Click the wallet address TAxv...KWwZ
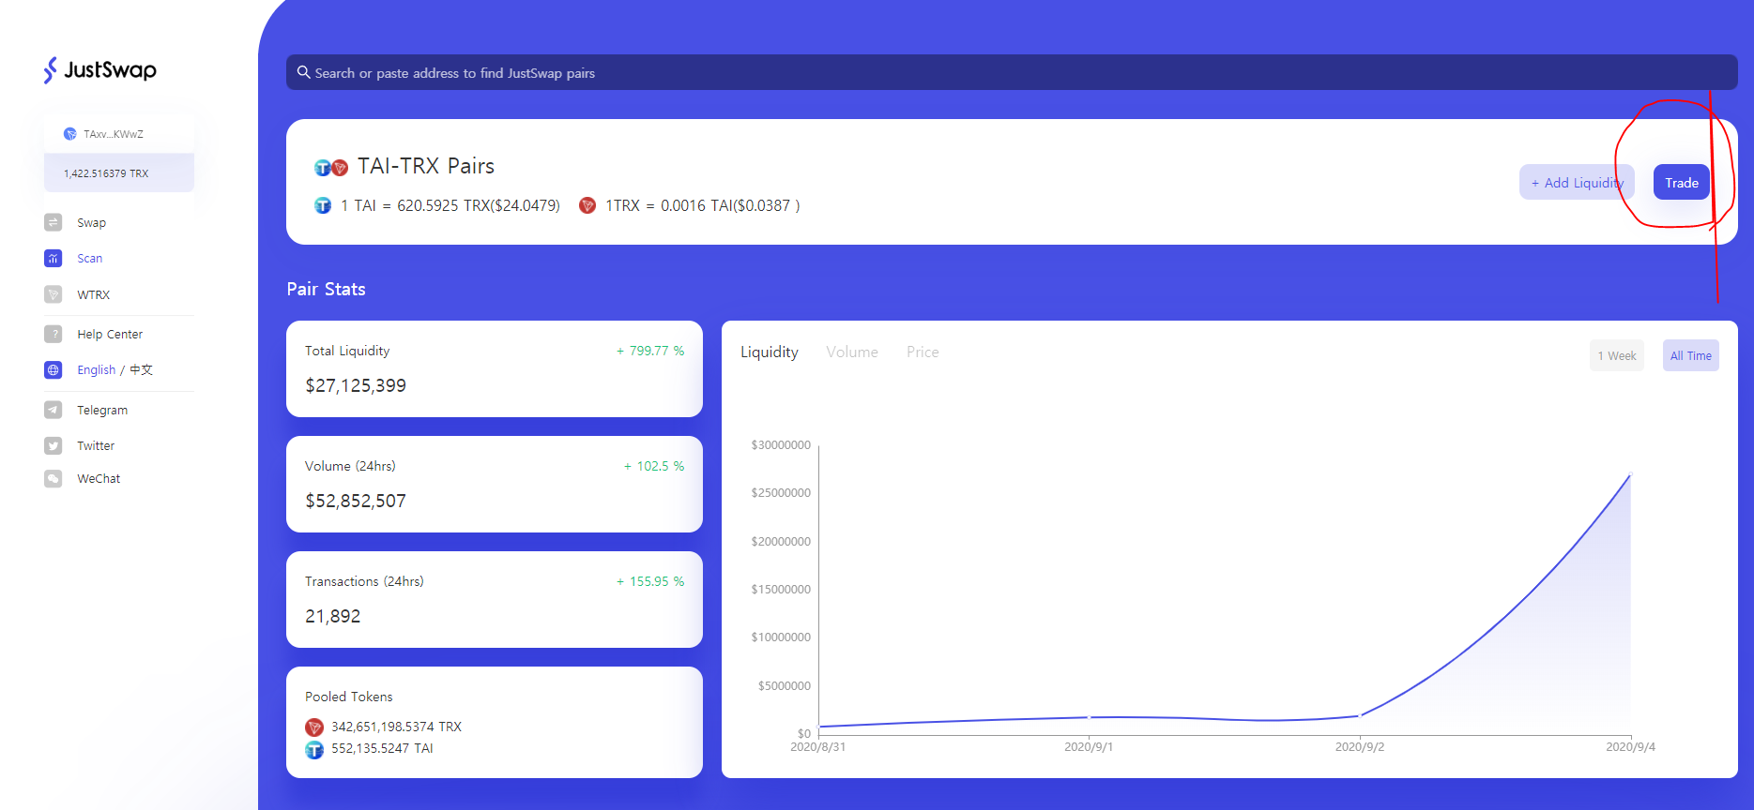Viewport: 1754px width, 810px height. point(114,135)
